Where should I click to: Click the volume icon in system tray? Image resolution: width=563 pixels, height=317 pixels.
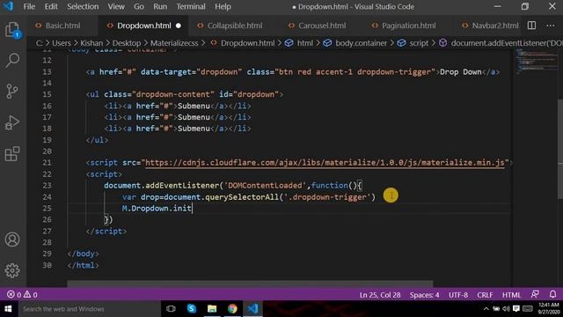[507, 309]
